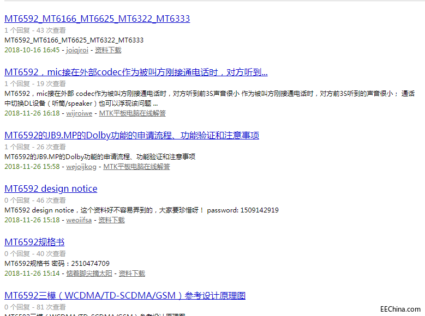Open the MT6592规格书 result title

pyautogui.click(x=34, y=242)
